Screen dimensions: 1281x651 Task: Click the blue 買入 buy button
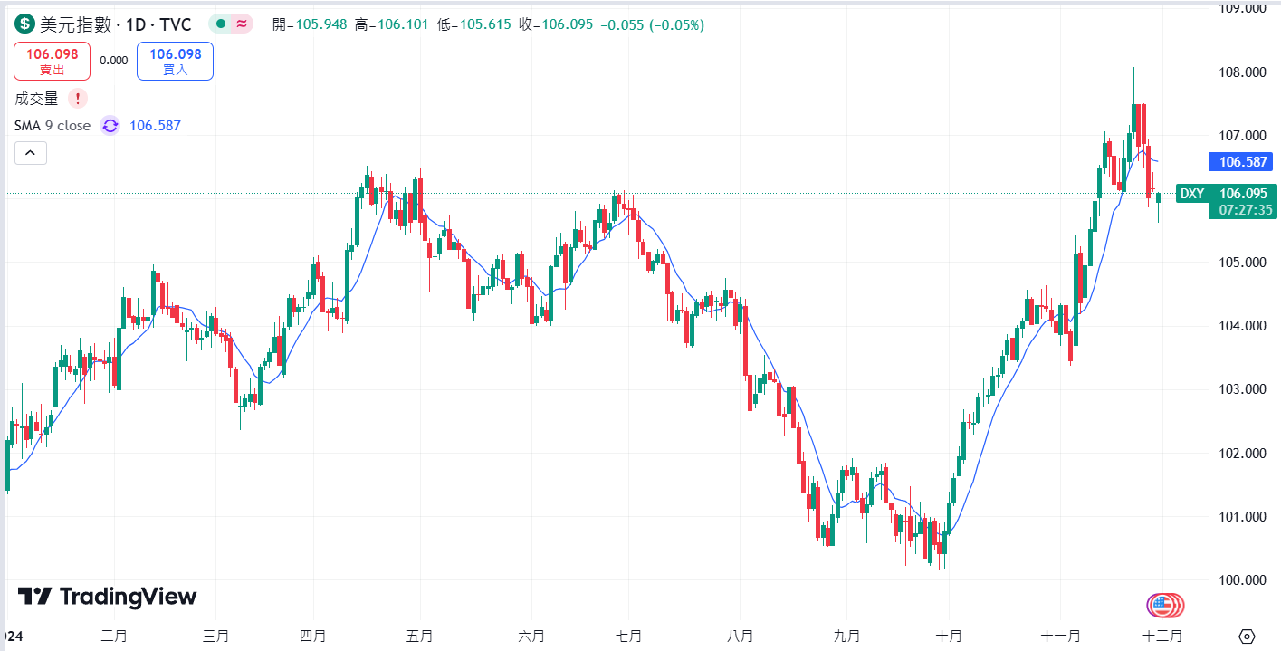point(175,61)
